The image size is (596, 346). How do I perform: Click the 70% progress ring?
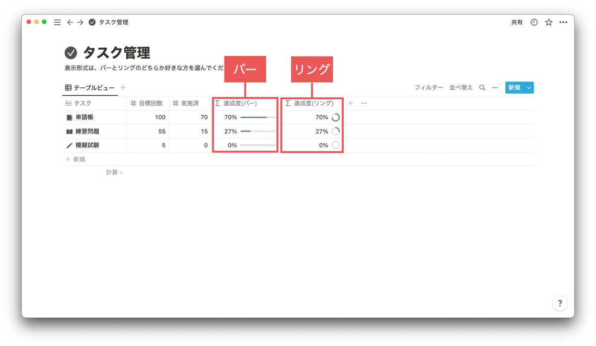(336, 118)
